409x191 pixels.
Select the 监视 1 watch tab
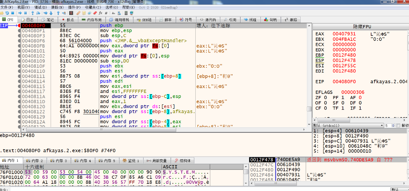(131, 161)
